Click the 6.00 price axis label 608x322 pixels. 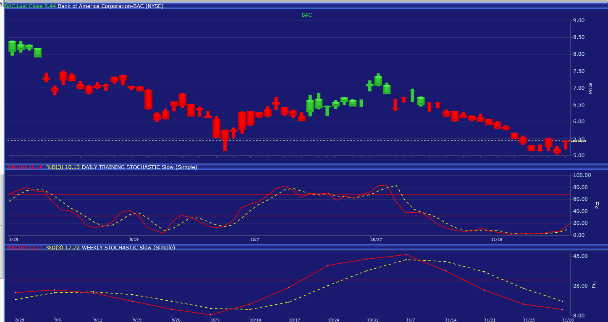click(x=579, y=122)
